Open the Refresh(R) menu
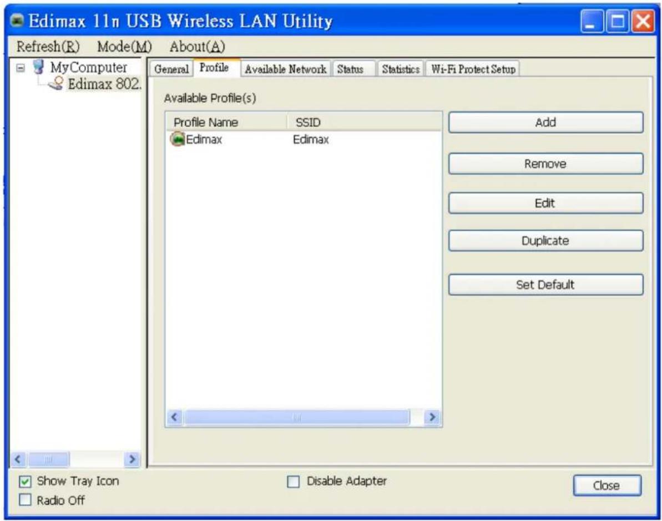Screen dimensions: 662x521 click(x=48, y=47)
